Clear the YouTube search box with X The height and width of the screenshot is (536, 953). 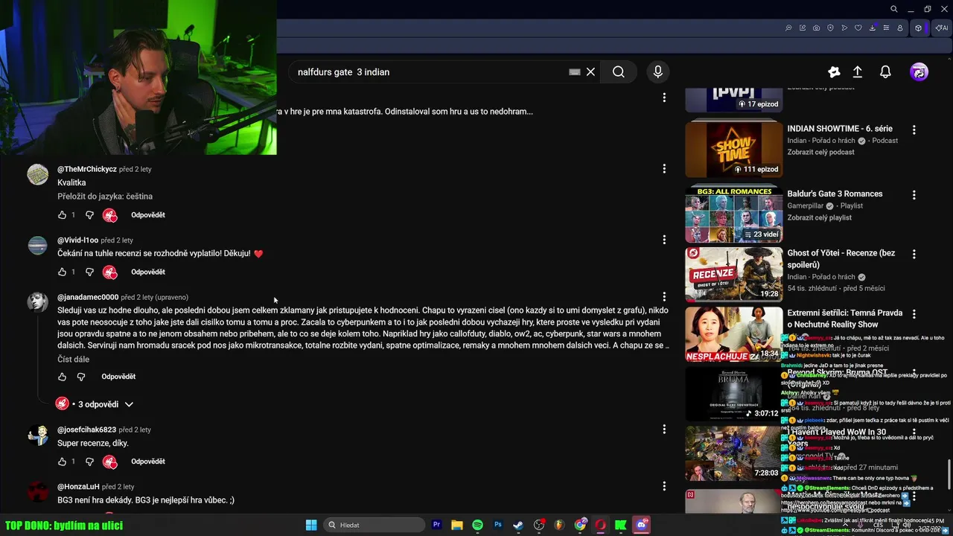(590, 72)
